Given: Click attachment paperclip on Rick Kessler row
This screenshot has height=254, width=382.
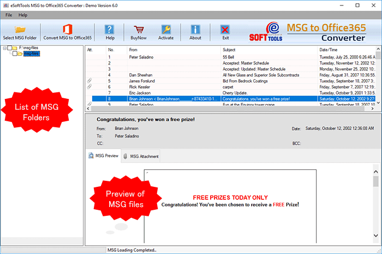Looking at the screenshot, I should tap(89, 86).
